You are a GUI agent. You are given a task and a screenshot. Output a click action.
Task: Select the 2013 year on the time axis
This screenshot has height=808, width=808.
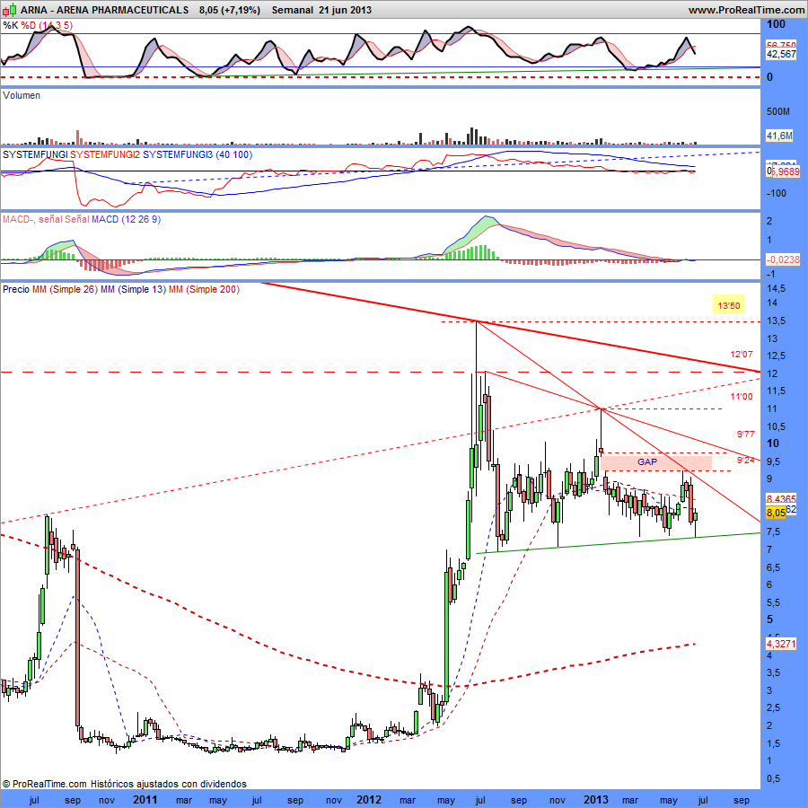(x=596, y=800)
